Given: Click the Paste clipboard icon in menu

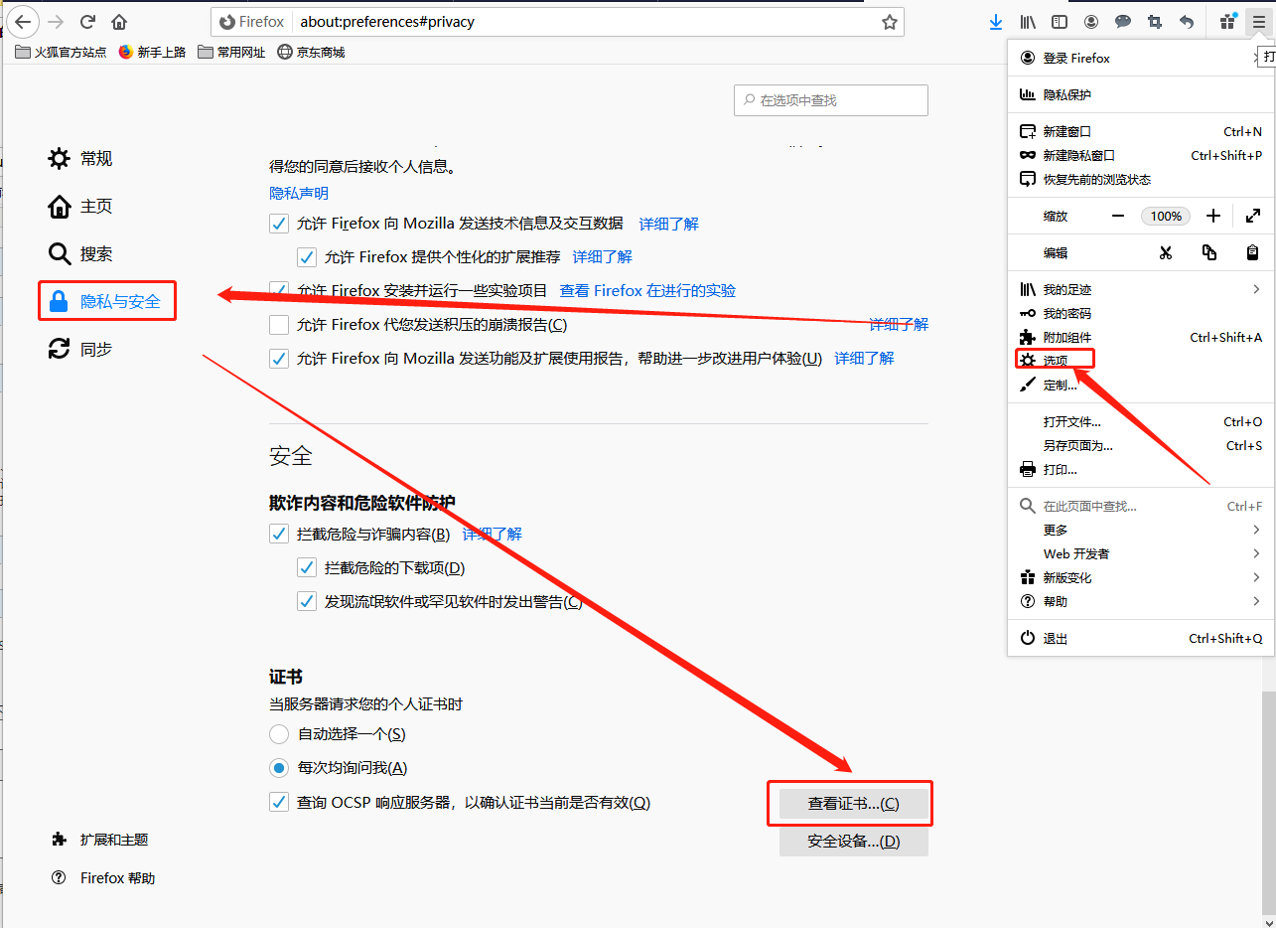Looking at the screenshot, I should coord(1253,252).
